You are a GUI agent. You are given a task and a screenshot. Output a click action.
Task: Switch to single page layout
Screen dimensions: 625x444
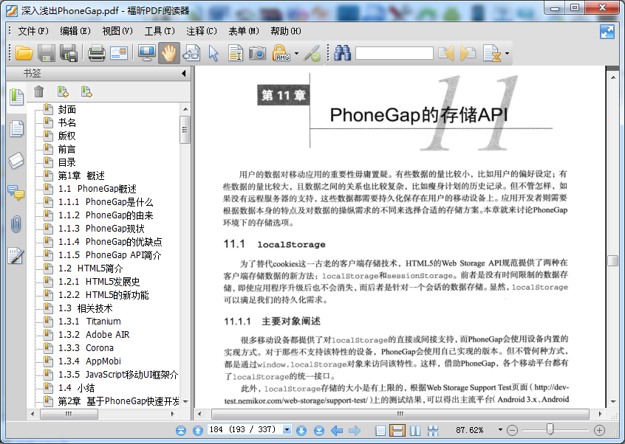[x=380, y=431]
